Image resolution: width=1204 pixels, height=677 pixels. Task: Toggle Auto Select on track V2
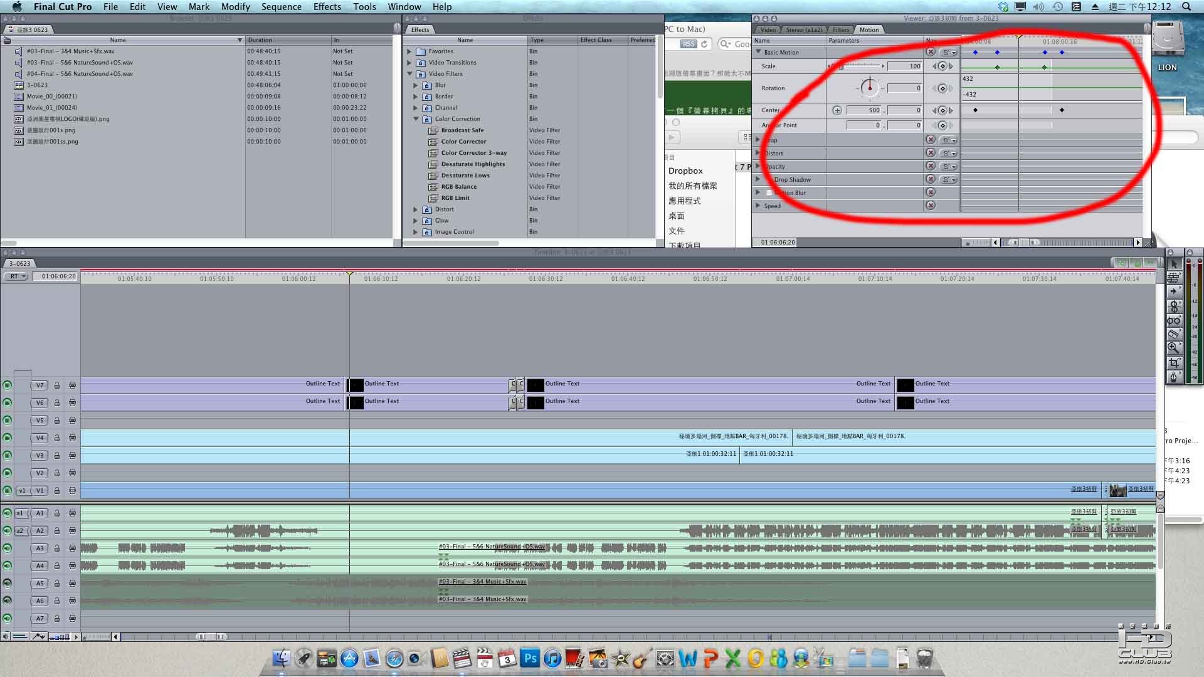point(72,473)
